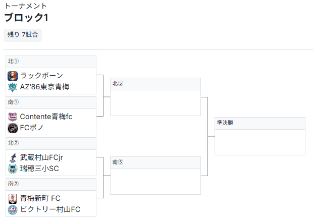This screenshot has width=313, height=221.
Task: Click the FCポノ circular logo
Action: [13, 128]
